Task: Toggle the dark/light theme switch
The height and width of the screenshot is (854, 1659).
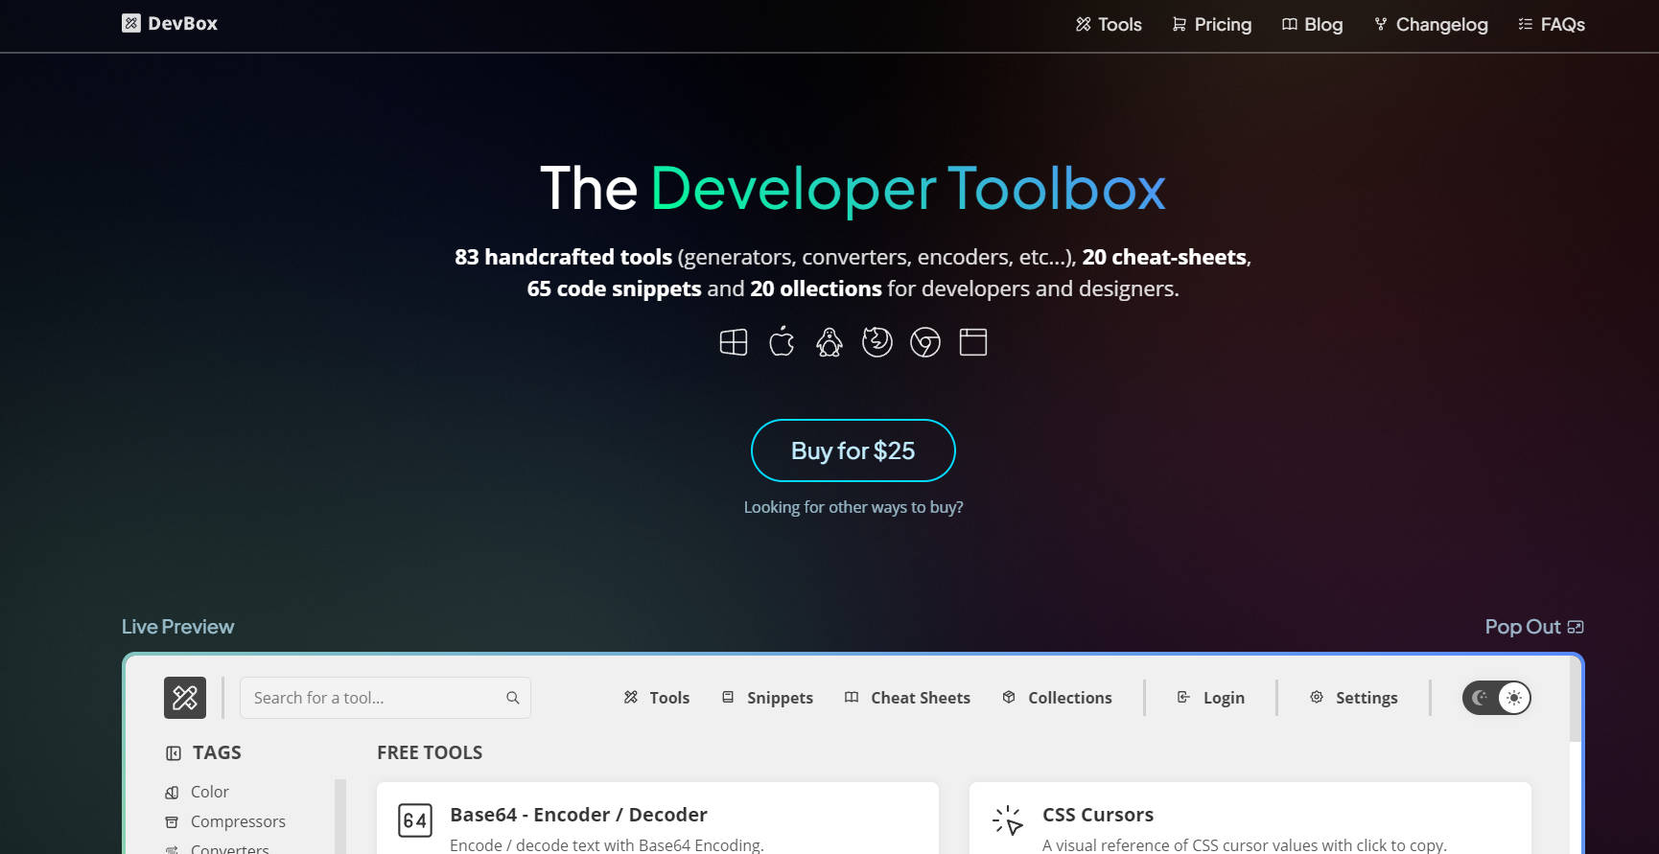Action: 1497,698
